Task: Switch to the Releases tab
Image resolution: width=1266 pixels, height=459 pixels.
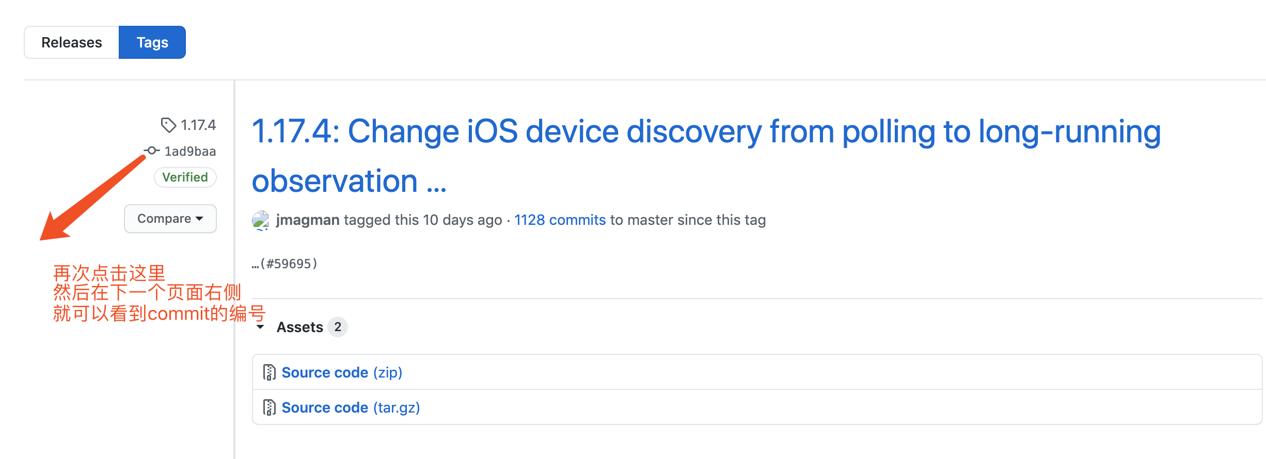Action: (72, 42)
